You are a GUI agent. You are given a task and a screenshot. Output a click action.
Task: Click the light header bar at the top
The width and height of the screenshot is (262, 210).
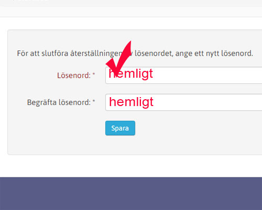(131, 8)
